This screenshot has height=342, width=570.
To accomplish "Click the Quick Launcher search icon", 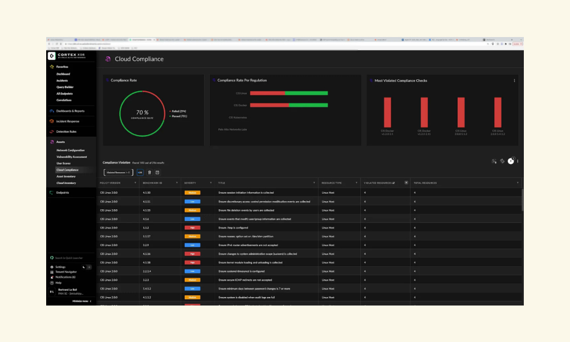I will (x=52, y=258).
